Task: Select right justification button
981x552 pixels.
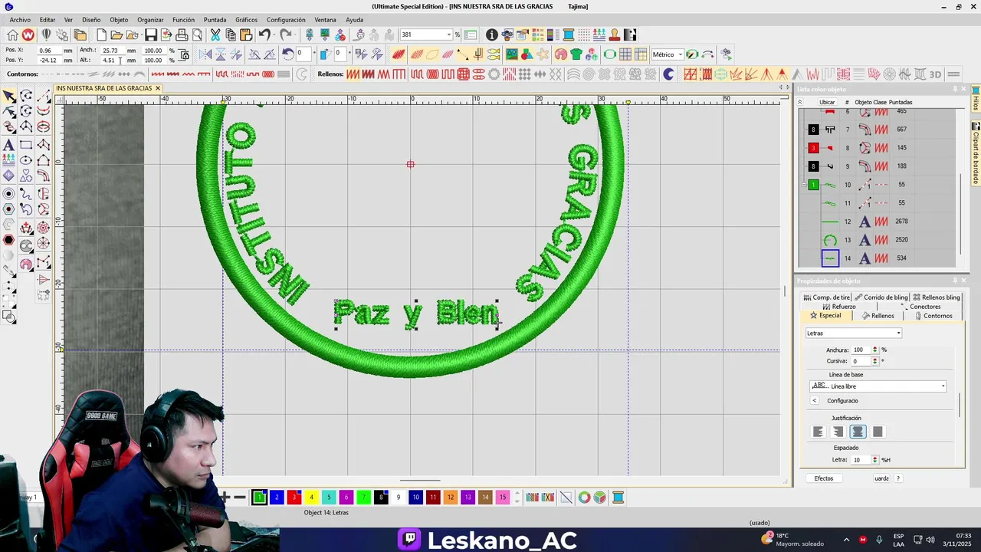Action: click(838, 432)
